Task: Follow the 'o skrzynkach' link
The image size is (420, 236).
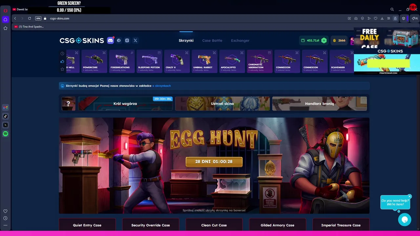Action: tap(161, 86)
